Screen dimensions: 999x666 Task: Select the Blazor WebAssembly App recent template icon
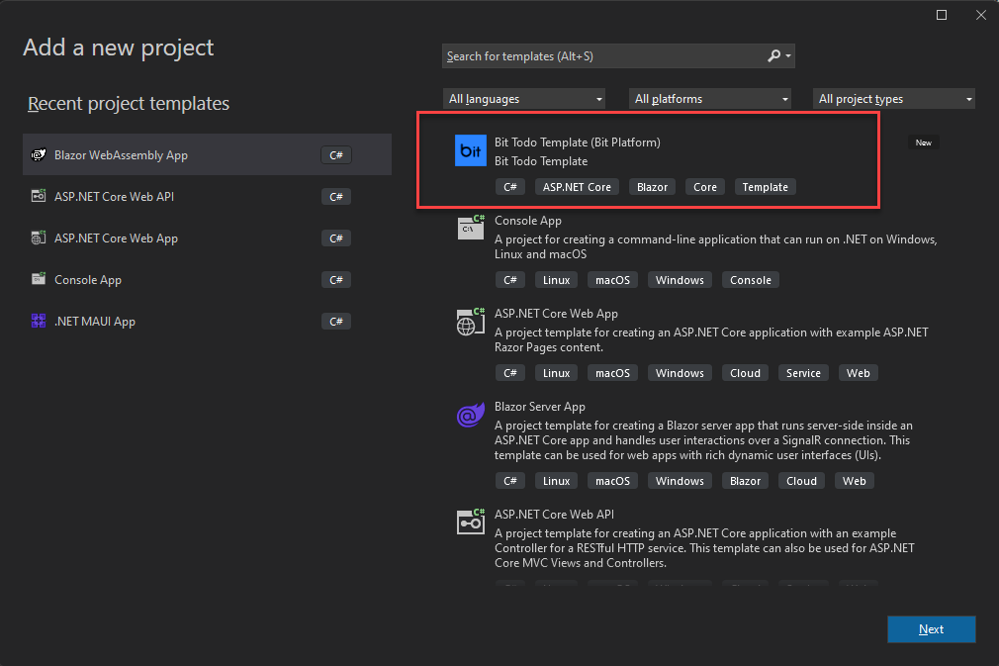(x=40, y=154)
